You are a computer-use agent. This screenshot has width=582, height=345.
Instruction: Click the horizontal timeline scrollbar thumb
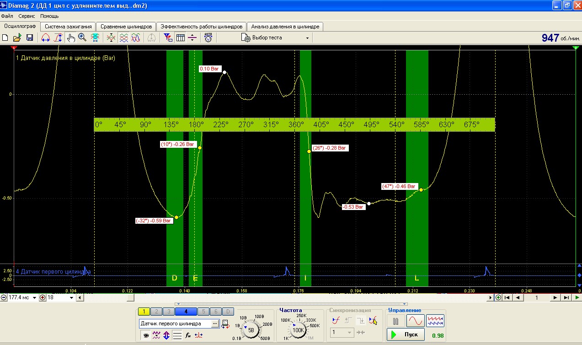[130, 297]
